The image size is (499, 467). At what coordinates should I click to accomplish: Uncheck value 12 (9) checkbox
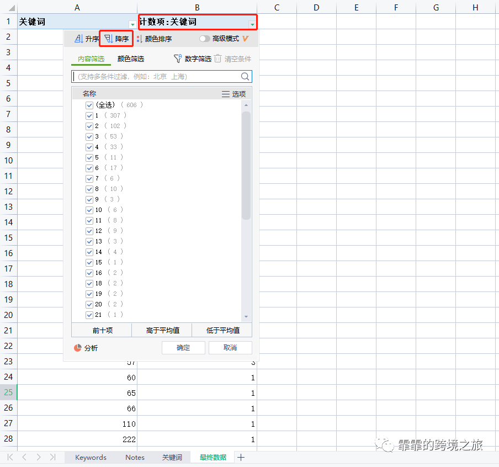click(x=89, y=231)
